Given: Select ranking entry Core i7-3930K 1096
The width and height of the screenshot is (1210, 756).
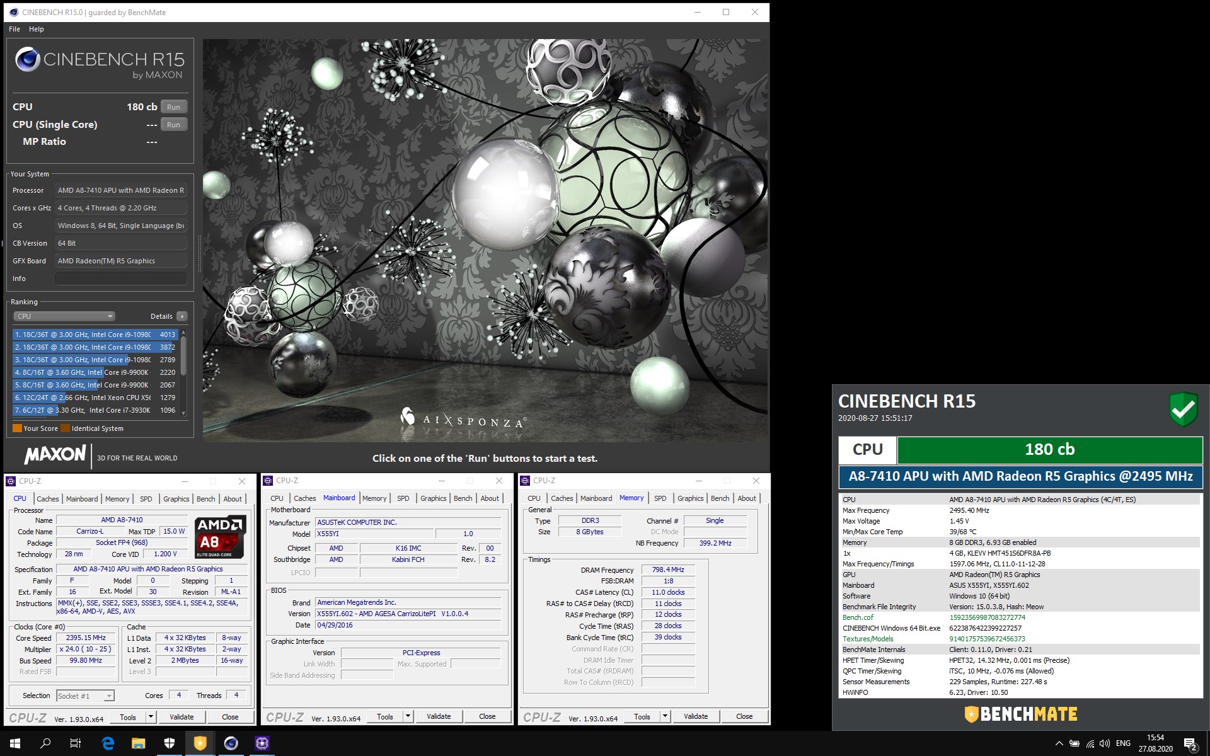Looking at the screenshot, I should pyautogui.click(x=96, y=410).
